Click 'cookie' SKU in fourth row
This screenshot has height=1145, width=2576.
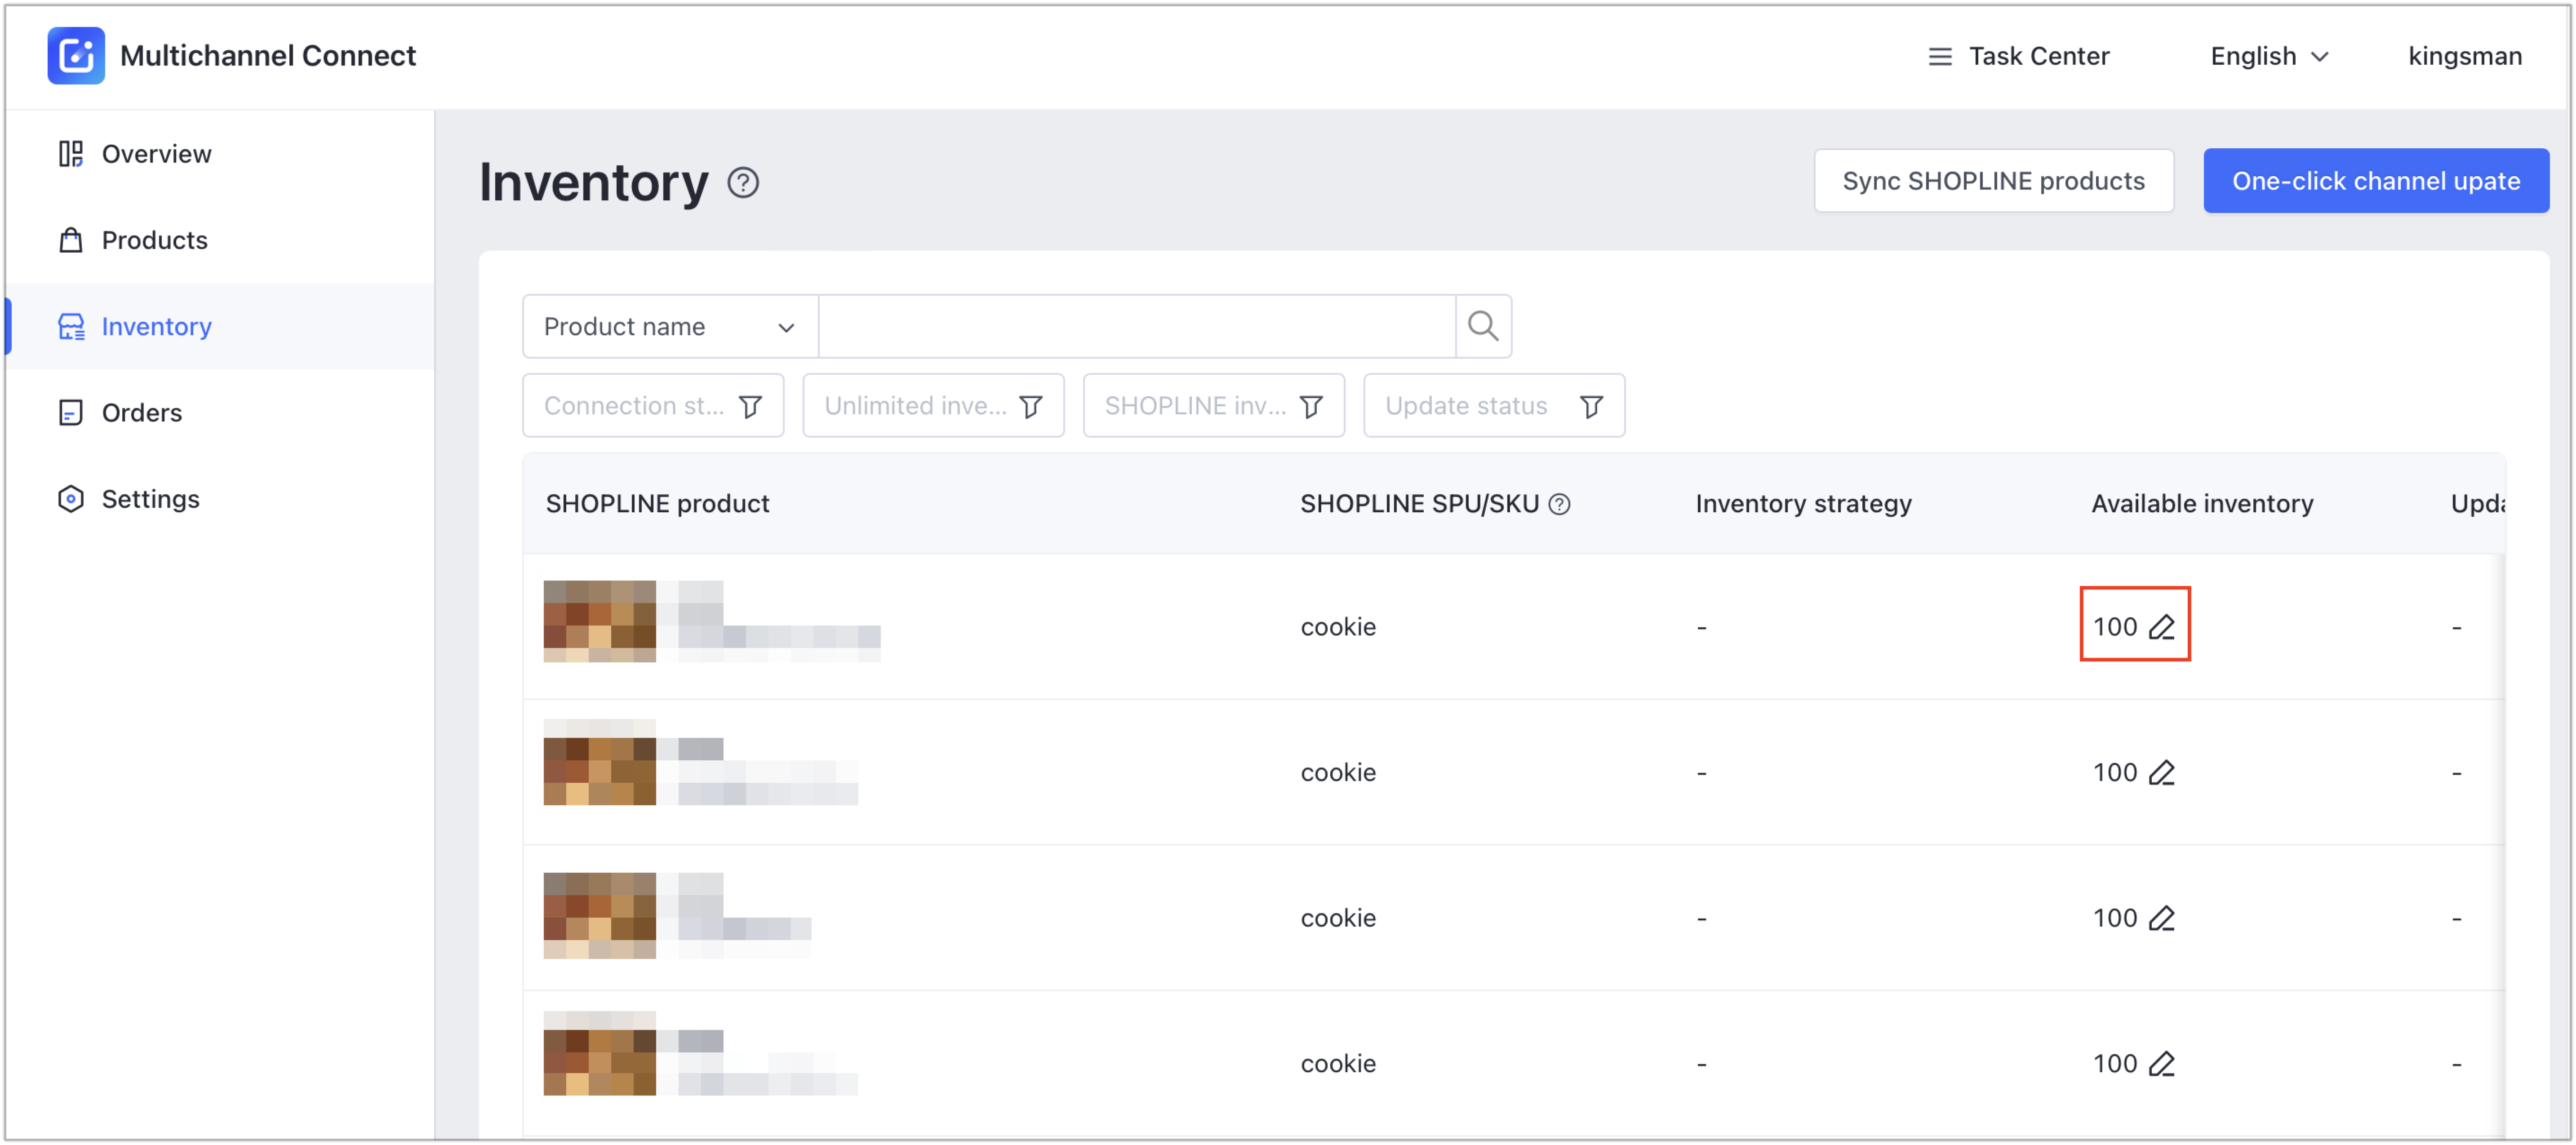(x=1338, y=1064)
